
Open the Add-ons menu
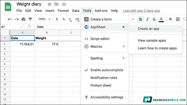101,11
